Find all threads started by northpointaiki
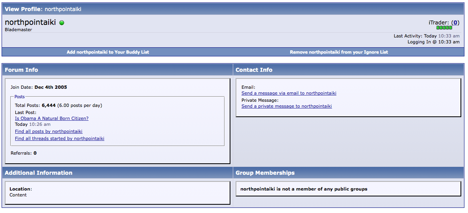 point(60,138)
